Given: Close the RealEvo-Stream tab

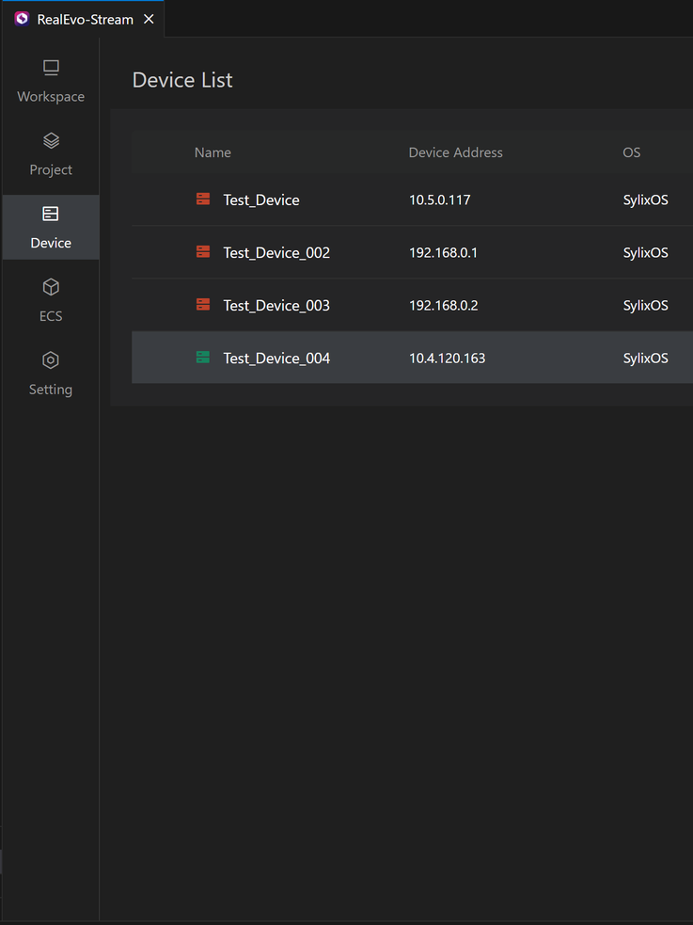Looking at the screenshot, I should pyautogui.click(x=150, y=19).
